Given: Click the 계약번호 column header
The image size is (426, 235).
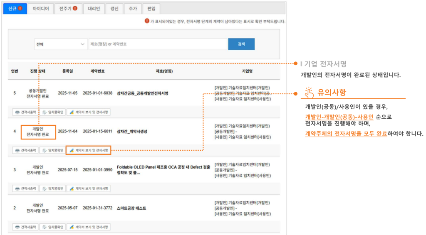Looking at the screenshot, I should (x=97, y=71).
